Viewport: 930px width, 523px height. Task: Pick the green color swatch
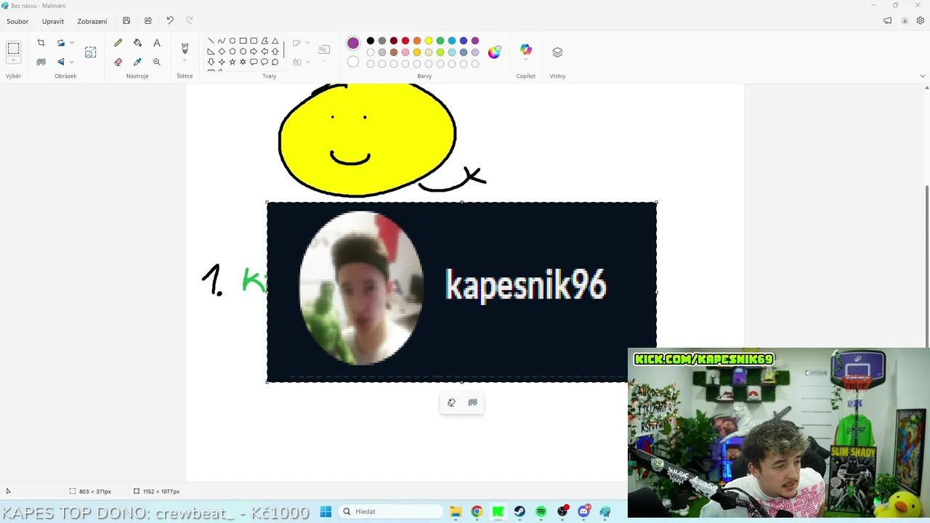coord(440,41)
